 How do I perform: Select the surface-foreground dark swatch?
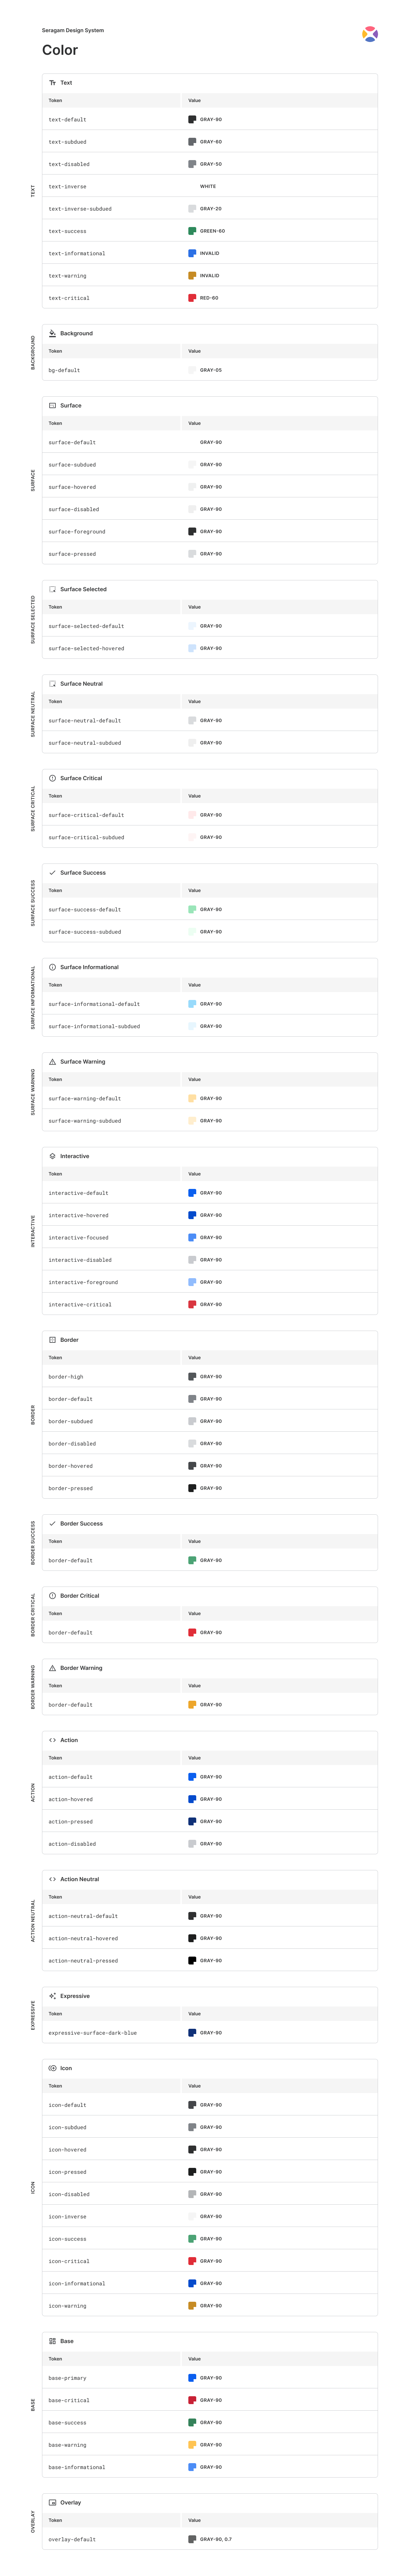[192, 531]
